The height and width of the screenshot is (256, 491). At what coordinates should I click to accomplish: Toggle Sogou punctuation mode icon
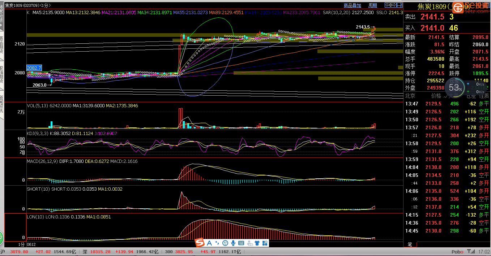pyautogui.click(x=217, y=243)
